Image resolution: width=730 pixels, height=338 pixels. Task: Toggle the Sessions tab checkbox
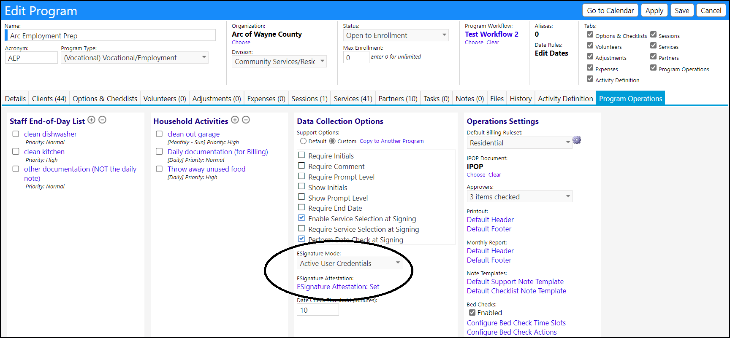[x=653, y=35]
